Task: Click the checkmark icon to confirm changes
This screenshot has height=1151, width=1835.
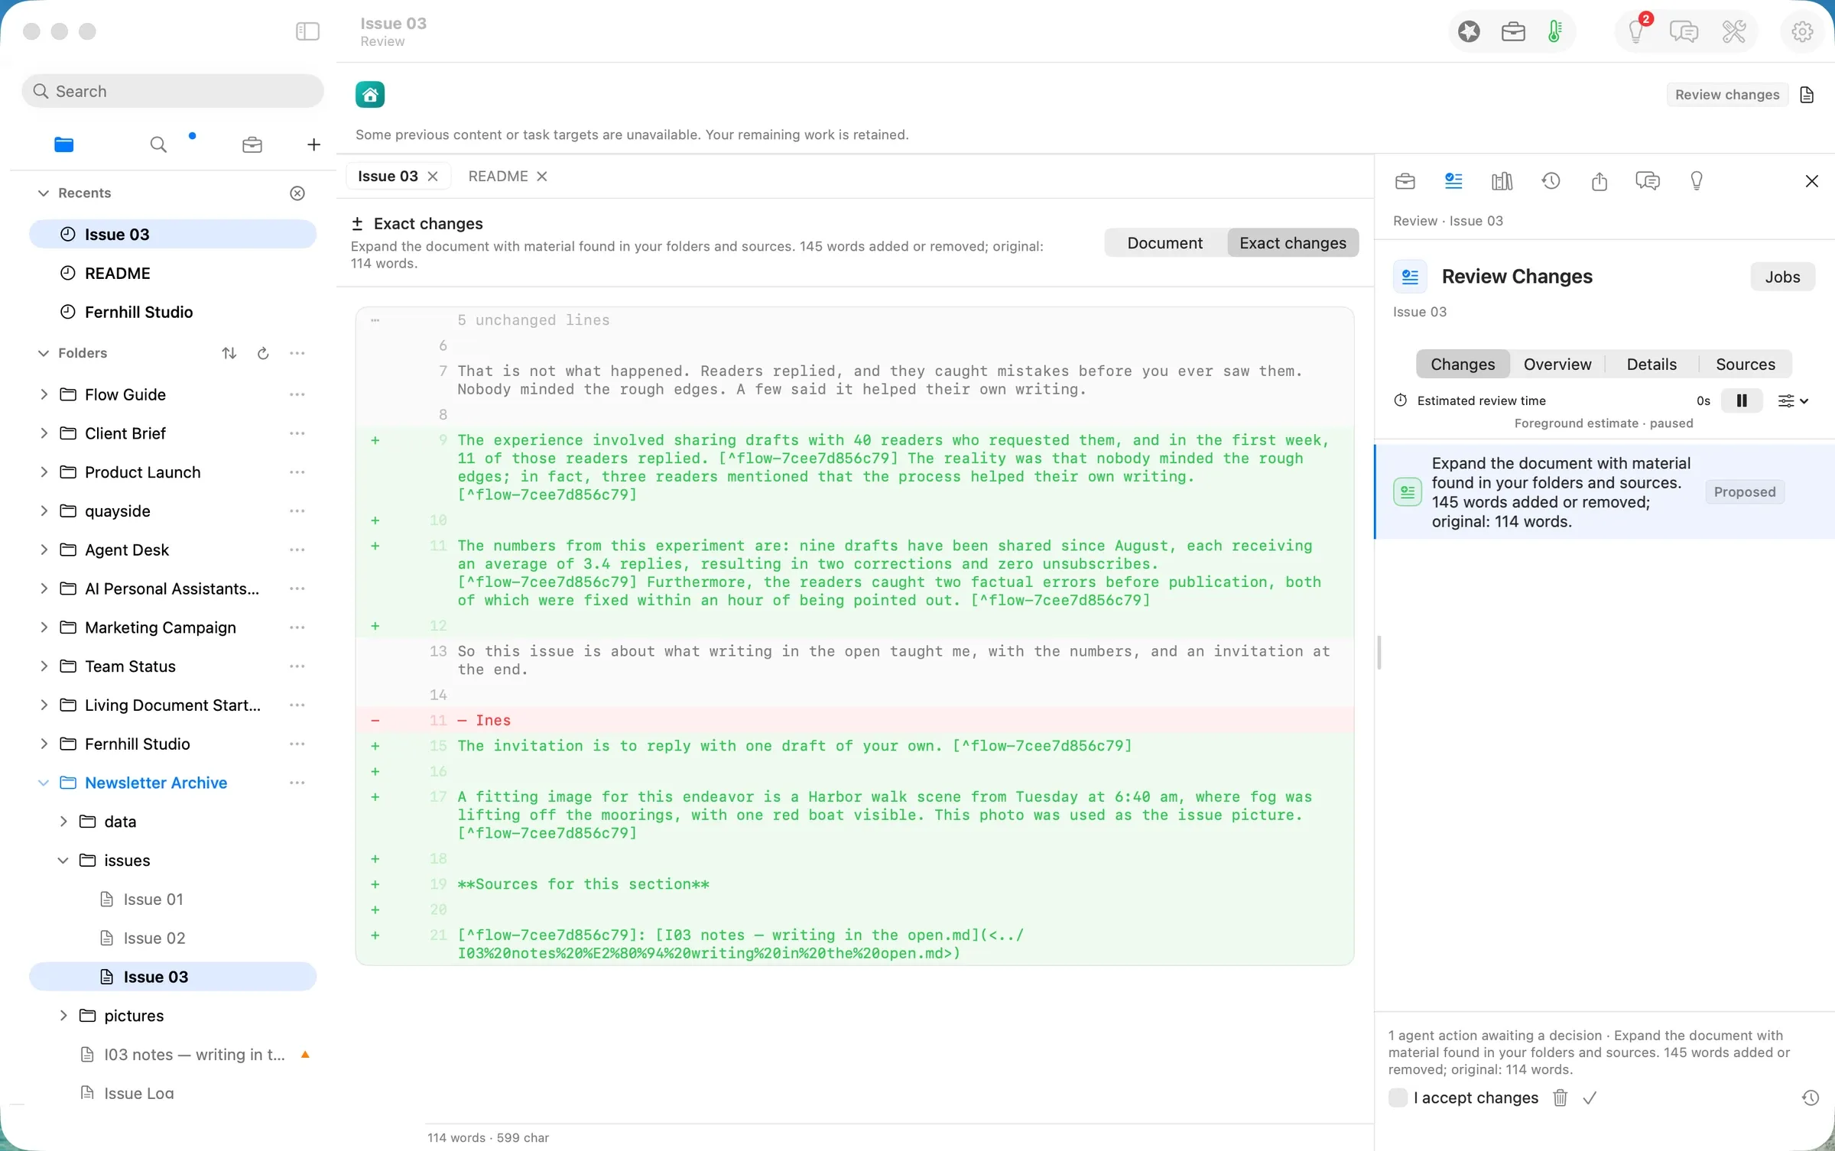Action: (1590, 1098)
